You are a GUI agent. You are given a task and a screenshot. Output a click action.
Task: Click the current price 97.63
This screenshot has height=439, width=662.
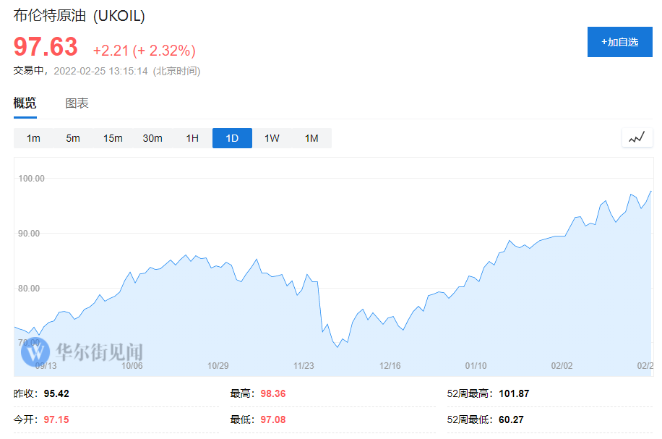point(46,48)
